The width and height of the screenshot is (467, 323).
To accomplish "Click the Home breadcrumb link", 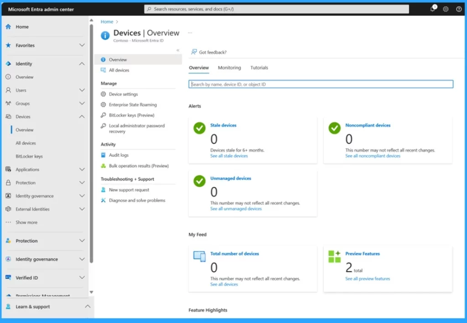I will [x=107, y=22].
